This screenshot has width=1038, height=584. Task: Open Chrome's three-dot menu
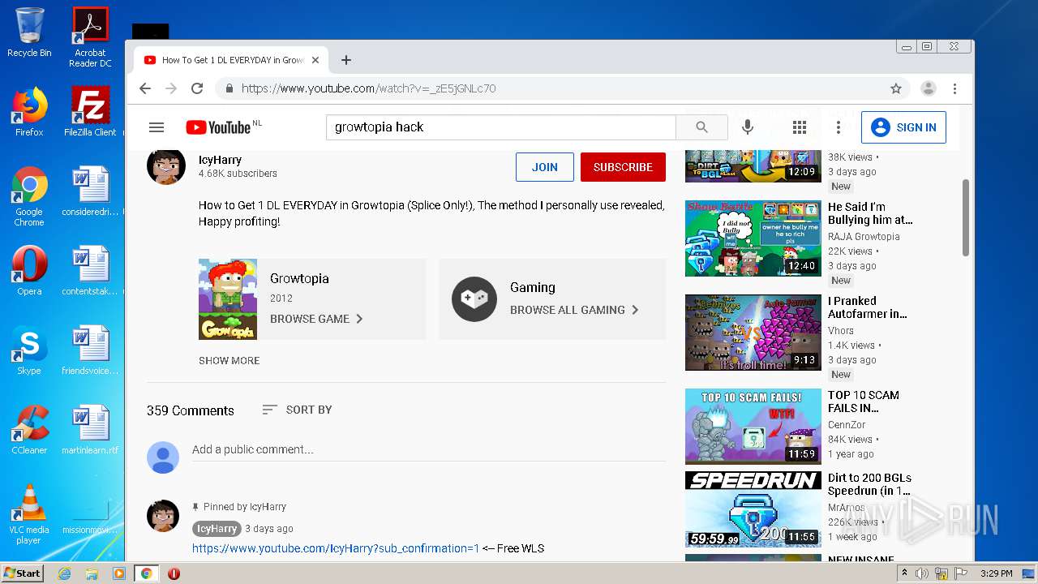click(955, 88)
